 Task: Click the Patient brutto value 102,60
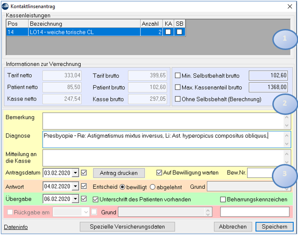tap(148, 87)
